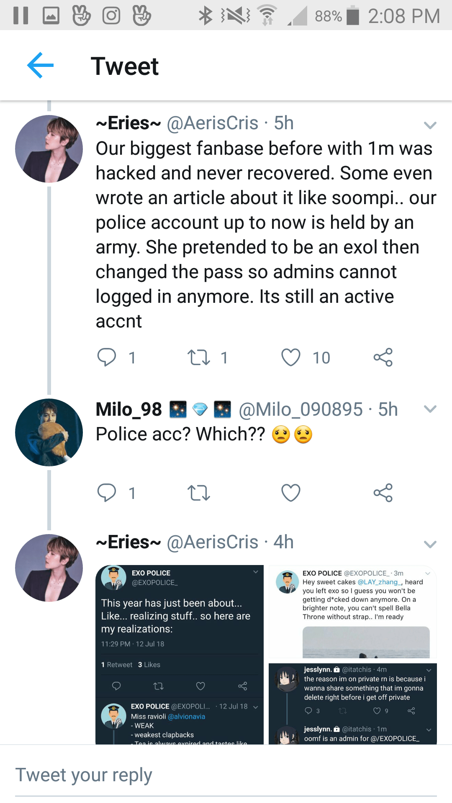Open dropdown on the first ~Eries~ tweet
The height and width of the screenshot is (803, 452).
tap(430, 125)
